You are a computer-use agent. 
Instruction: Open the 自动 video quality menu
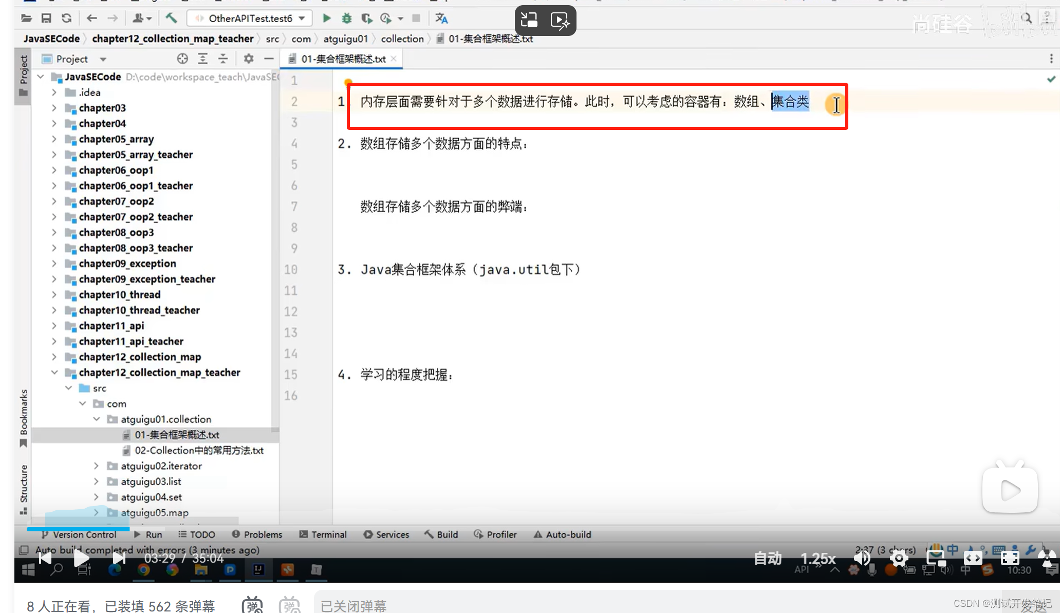click(x=768, y=558)
